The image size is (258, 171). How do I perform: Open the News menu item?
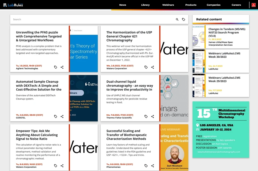(123, 5)
